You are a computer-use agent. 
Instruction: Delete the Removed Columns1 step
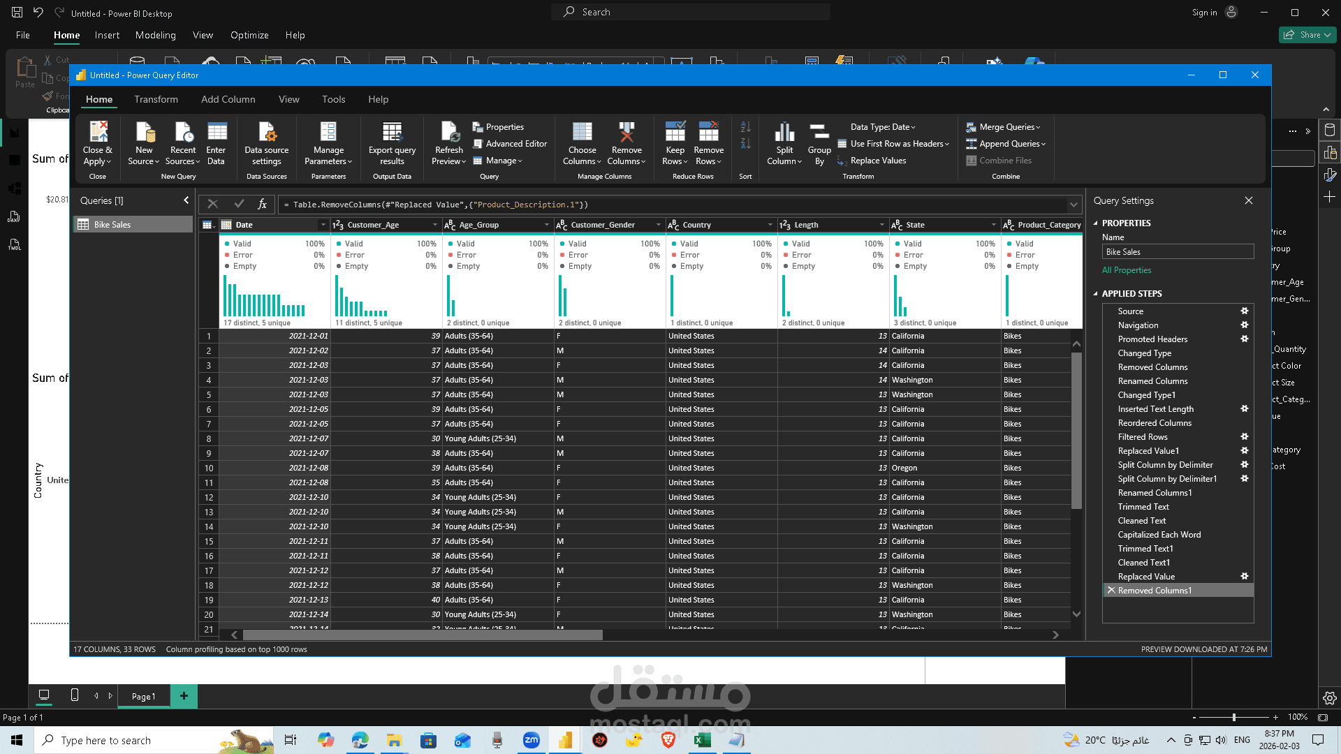1111,591
